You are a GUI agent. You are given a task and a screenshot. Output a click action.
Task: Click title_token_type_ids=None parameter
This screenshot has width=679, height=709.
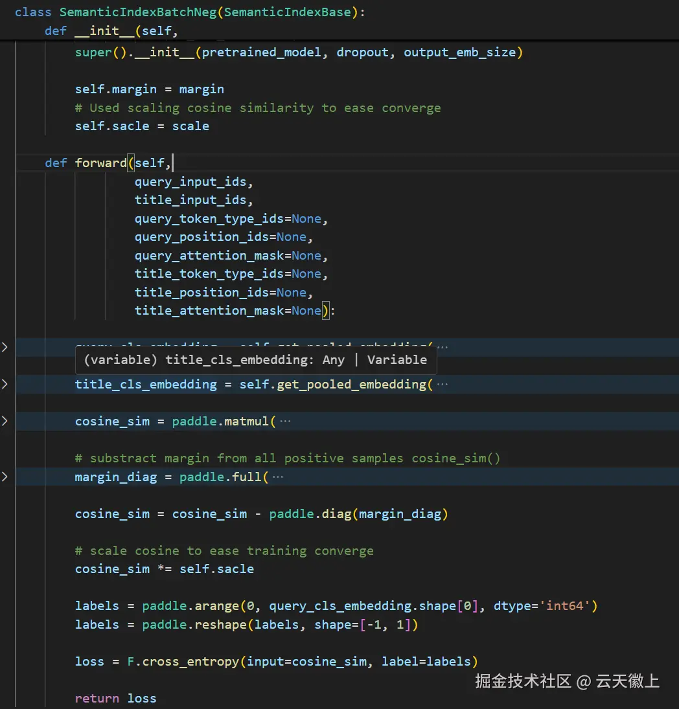pos(231,274)
